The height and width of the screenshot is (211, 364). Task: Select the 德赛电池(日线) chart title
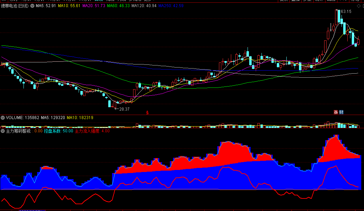click(x=15, y=6)
